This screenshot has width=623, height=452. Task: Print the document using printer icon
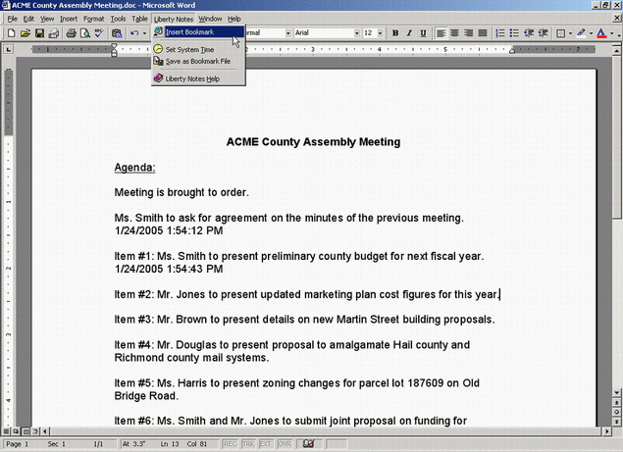(x=71, y=33)
